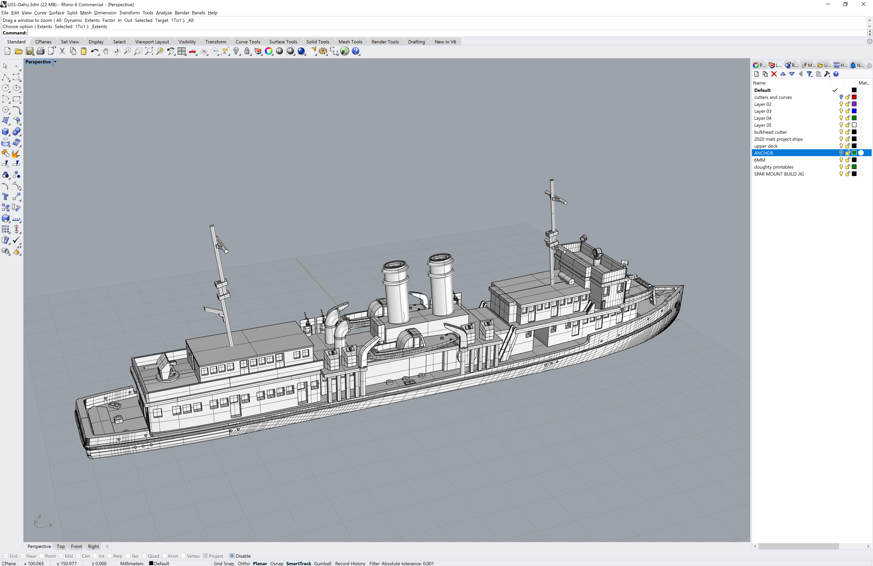Select the Circle tool in left toolbar
Image resolution: width=873 pixels, height=566 pixels.
(x=6, y=88)
